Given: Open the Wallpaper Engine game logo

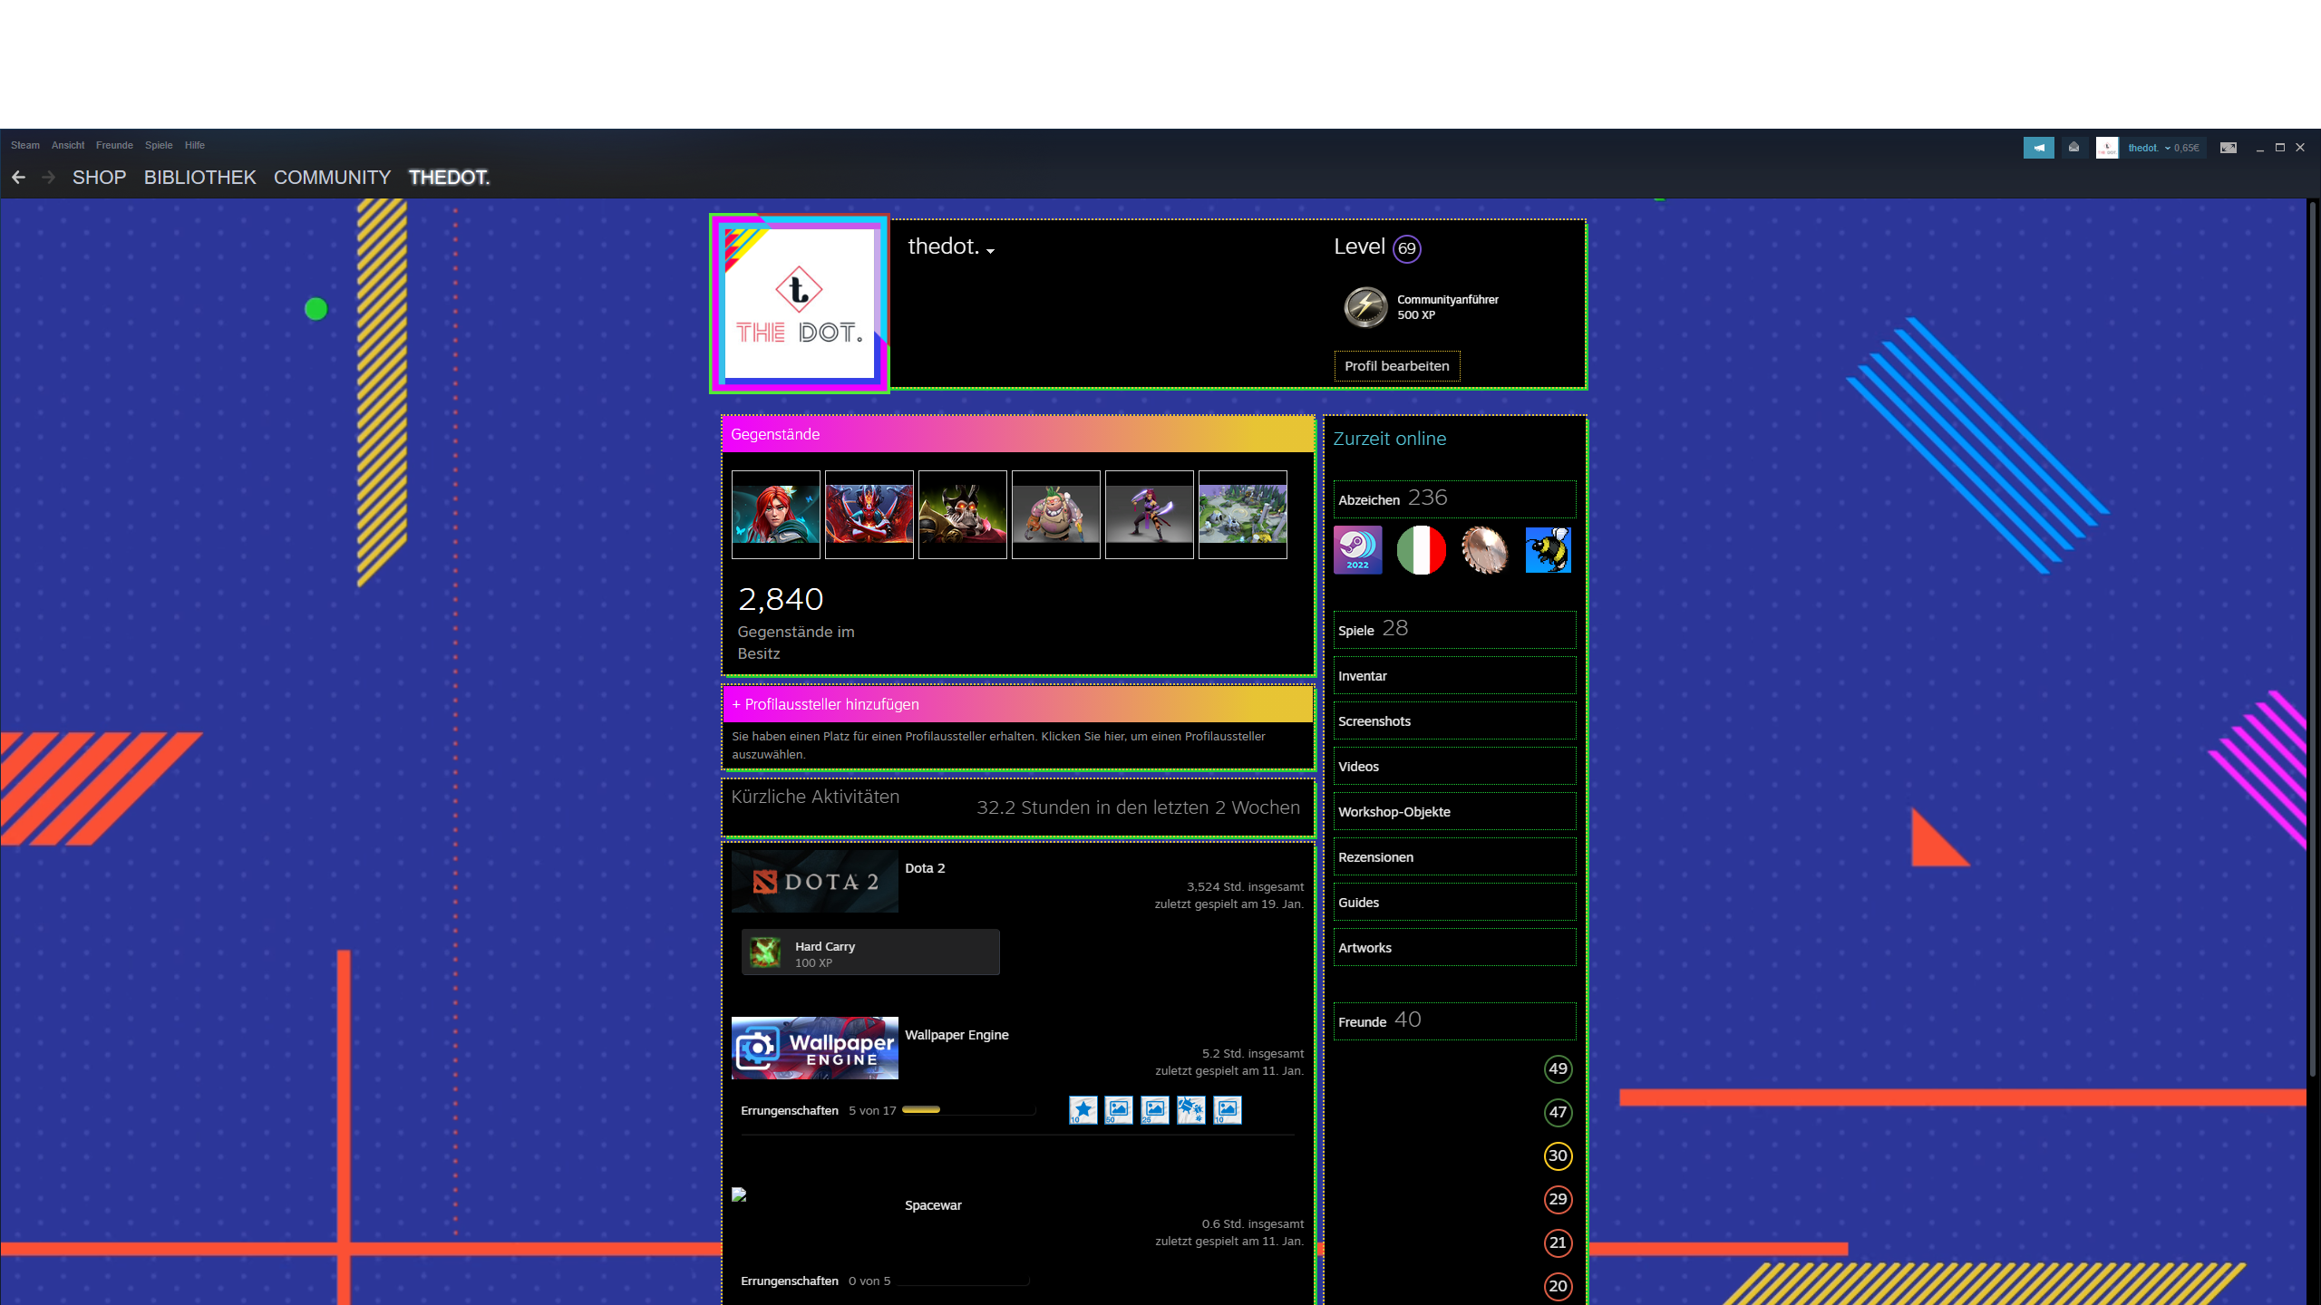Looking at the screenshot, I should (x=815, y=1049).
